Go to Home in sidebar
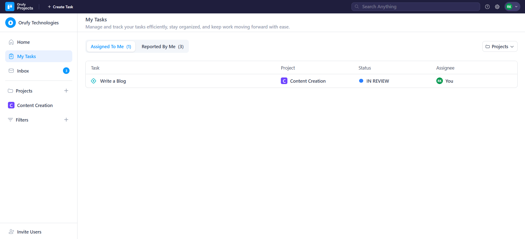Viewport: 525px width, 239px height. point(23,42)
